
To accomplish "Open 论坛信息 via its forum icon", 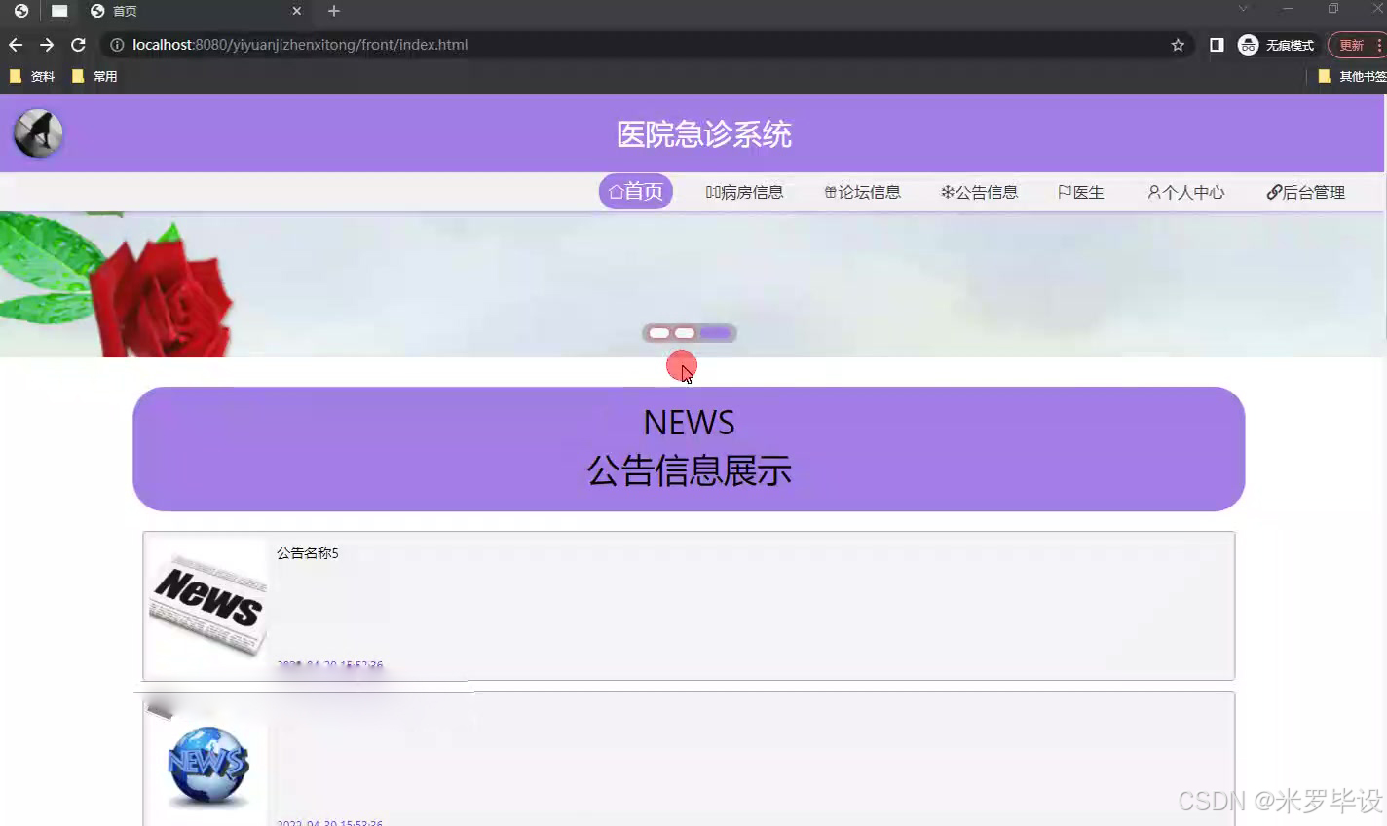I will pos(829,191).
